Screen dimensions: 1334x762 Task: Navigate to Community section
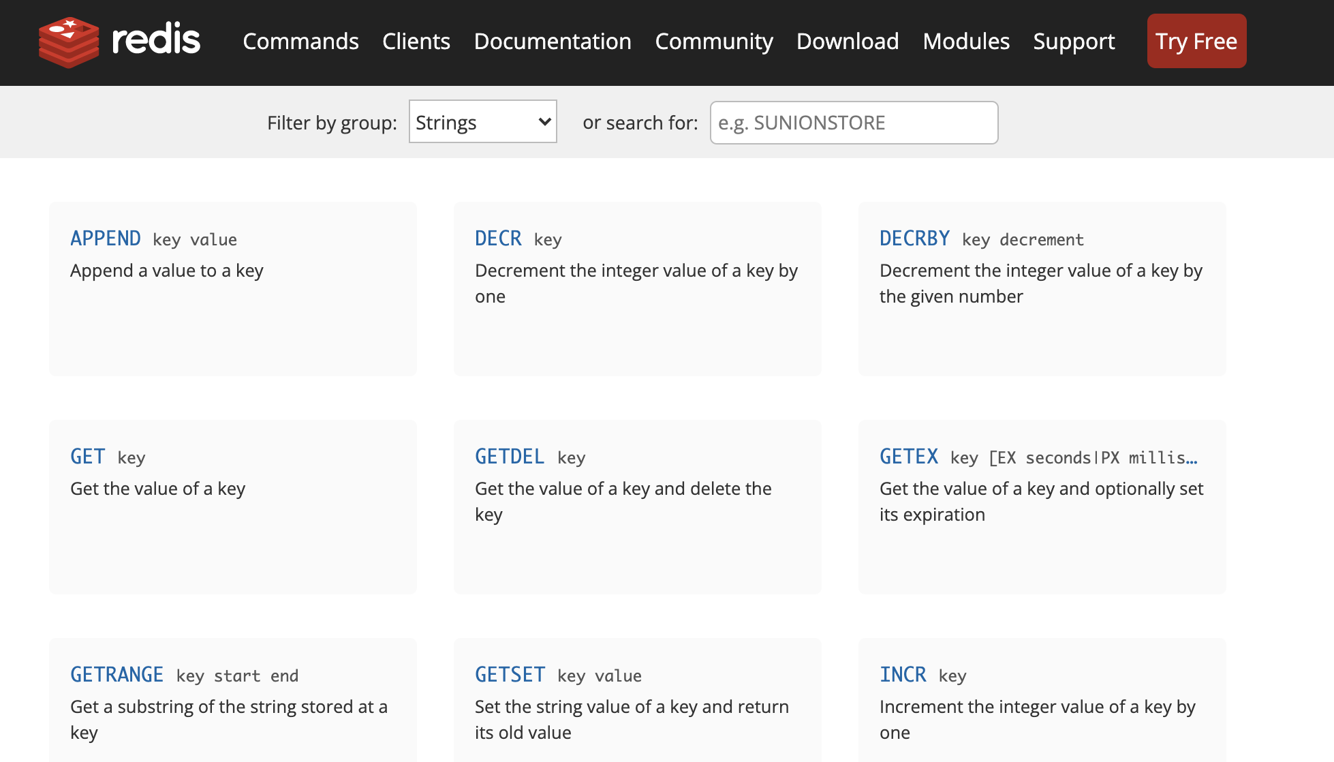click(713, 42)
